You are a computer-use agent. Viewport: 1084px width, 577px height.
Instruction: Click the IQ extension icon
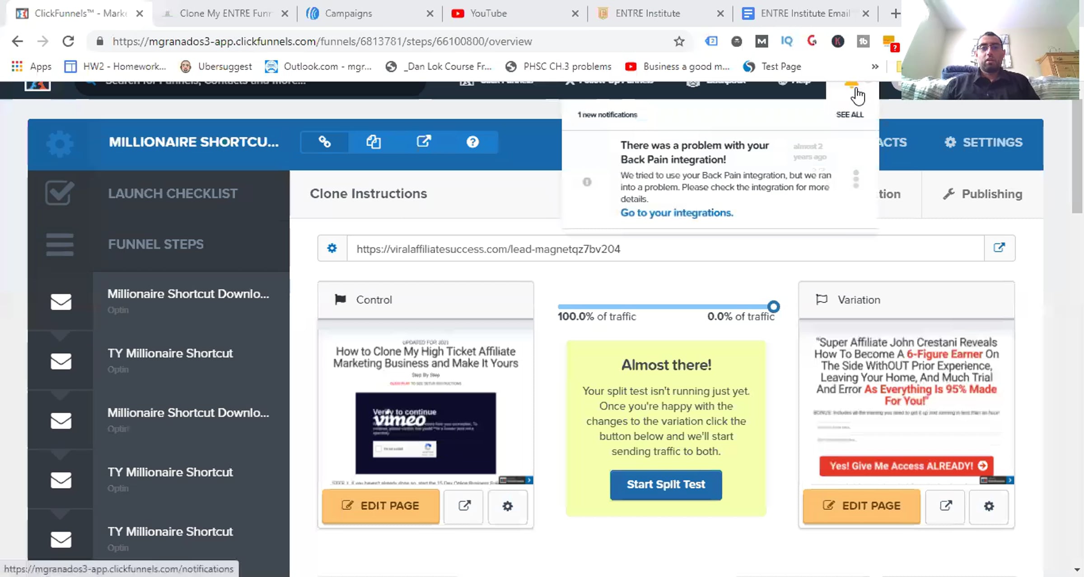click(x=786, y=42)
